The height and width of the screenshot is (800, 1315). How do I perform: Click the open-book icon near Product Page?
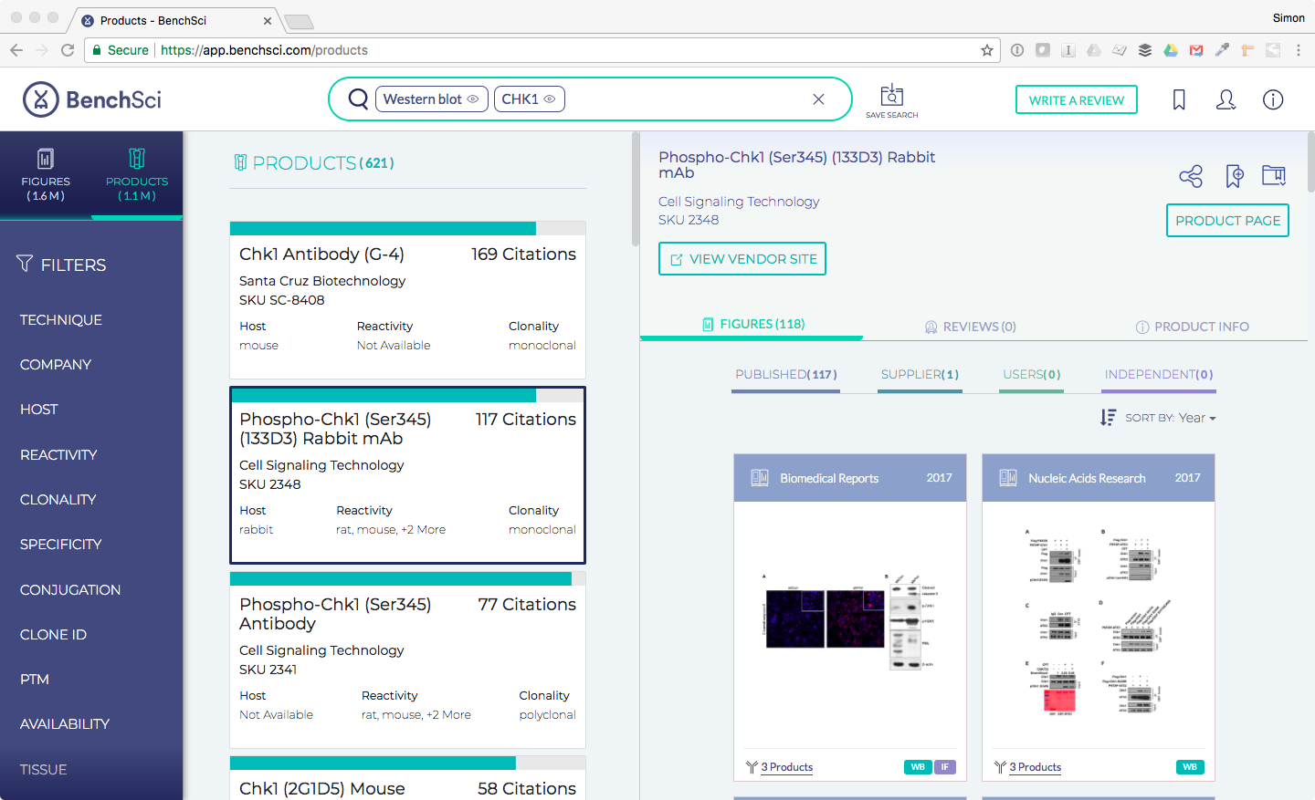1274,175
